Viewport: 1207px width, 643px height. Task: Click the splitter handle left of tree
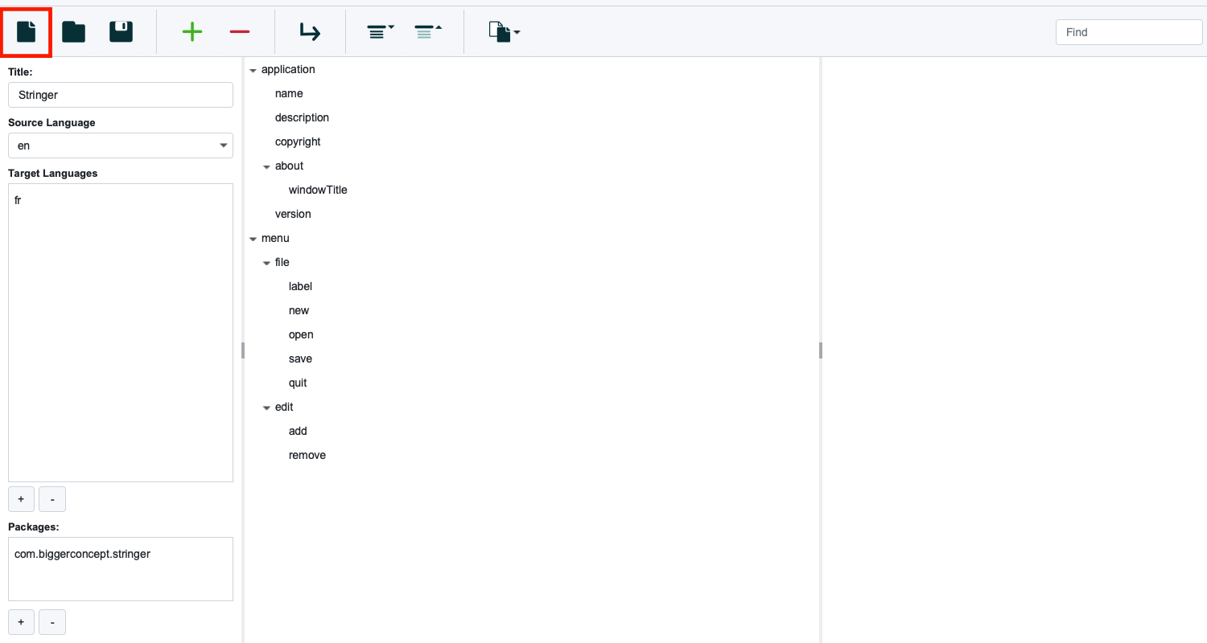(x=242, y=350)
